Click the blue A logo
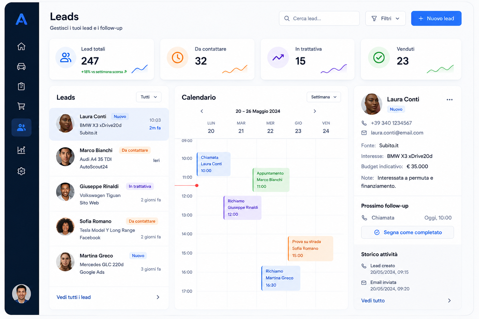 click(22, 19)
